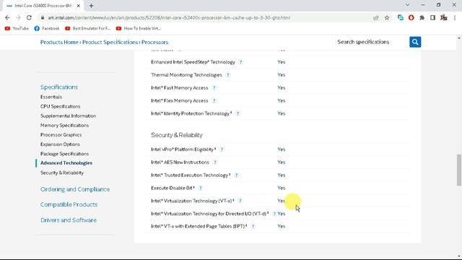Screen dimensions: 462x260
Task: Toggle the browser side panel icon
Action: click(x=432, y=17)
